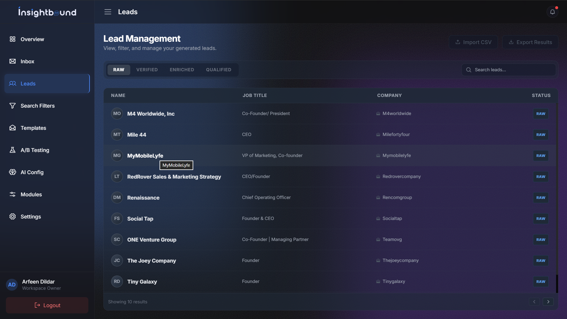This screenshot has width=567, height=319.
Task: Click the MG avatar for MyMobileLyfe
Action: coord(117,156)
